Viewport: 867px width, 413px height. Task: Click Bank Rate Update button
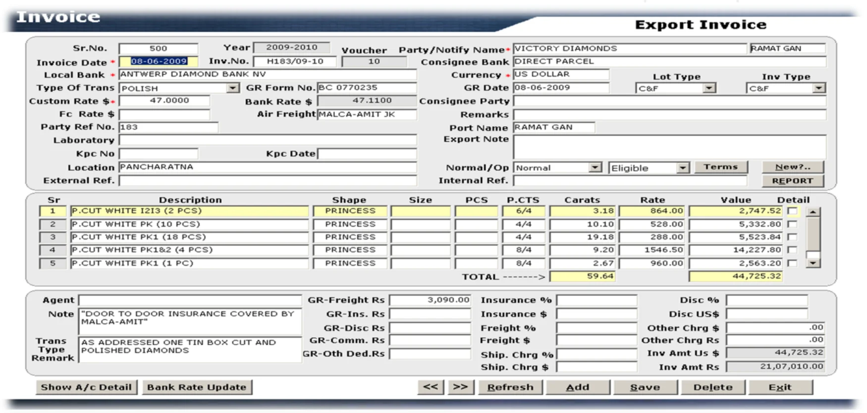[x=197, y=387]
